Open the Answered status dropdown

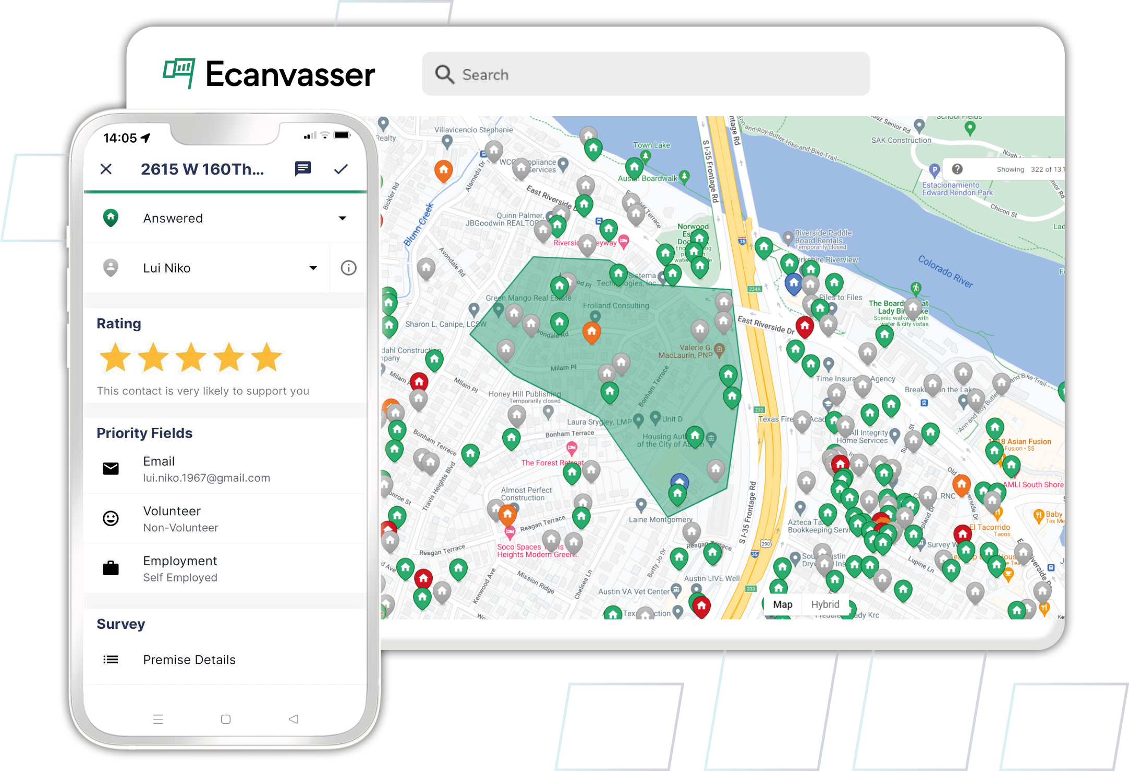(x=343, y=218)
